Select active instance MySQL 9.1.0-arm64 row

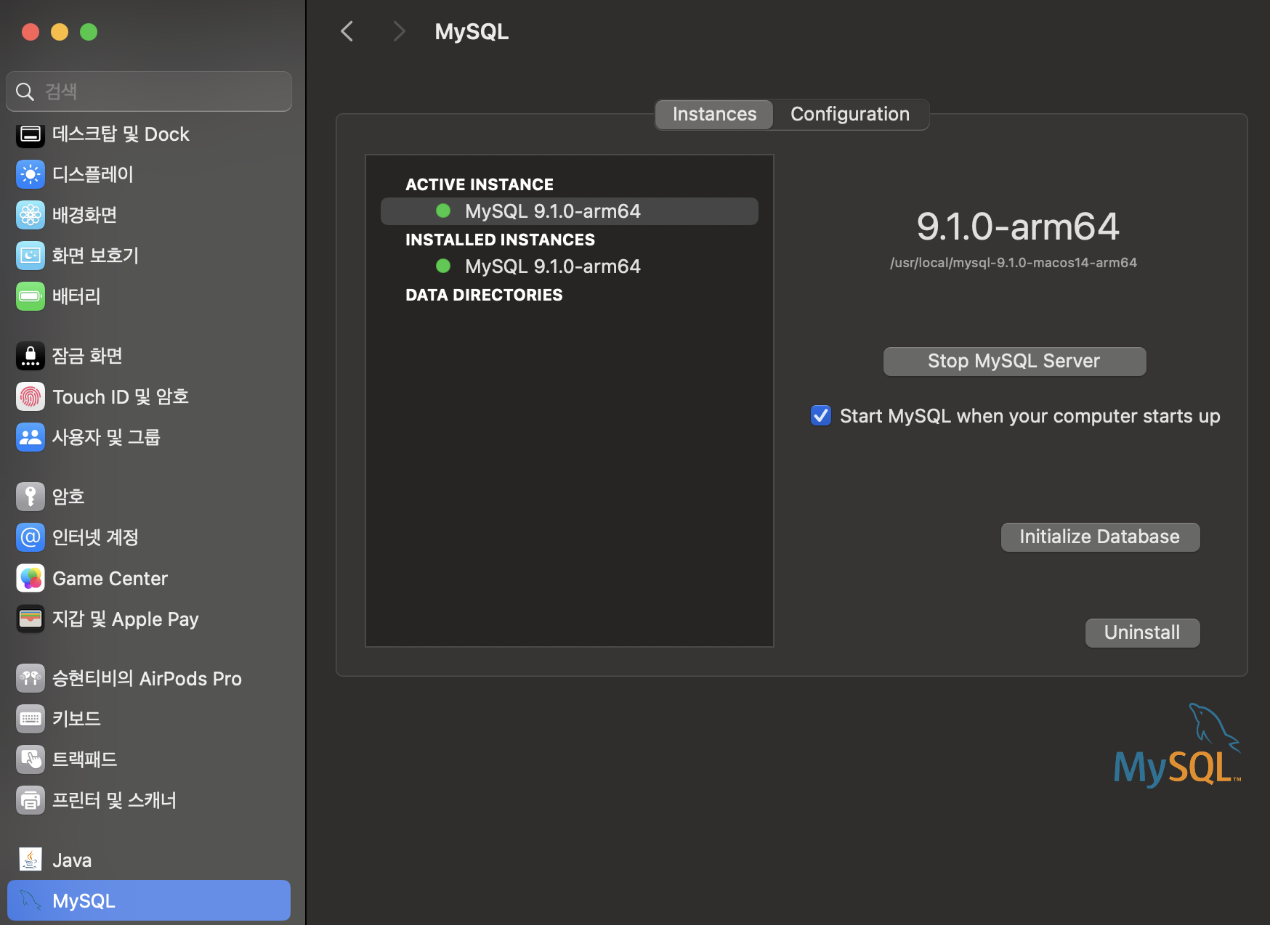570,211
